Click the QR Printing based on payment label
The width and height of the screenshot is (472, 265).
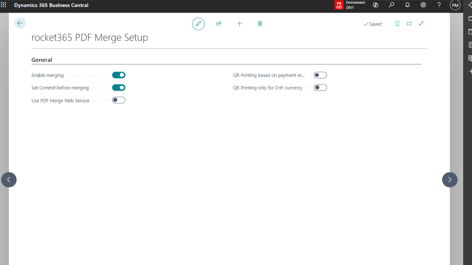coord(269,75)
